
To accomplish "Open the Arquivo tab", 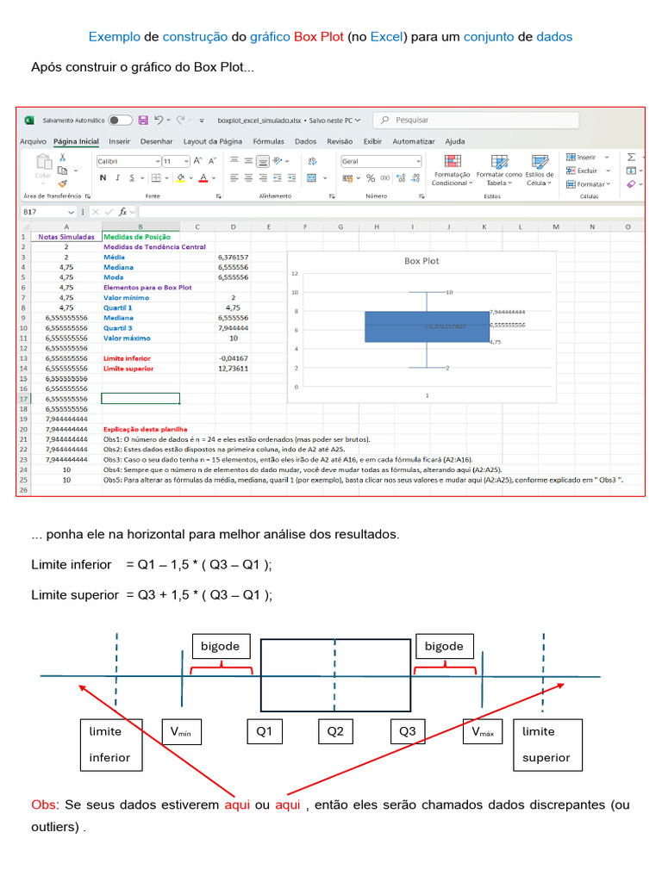I will click(x=33, y=141).
